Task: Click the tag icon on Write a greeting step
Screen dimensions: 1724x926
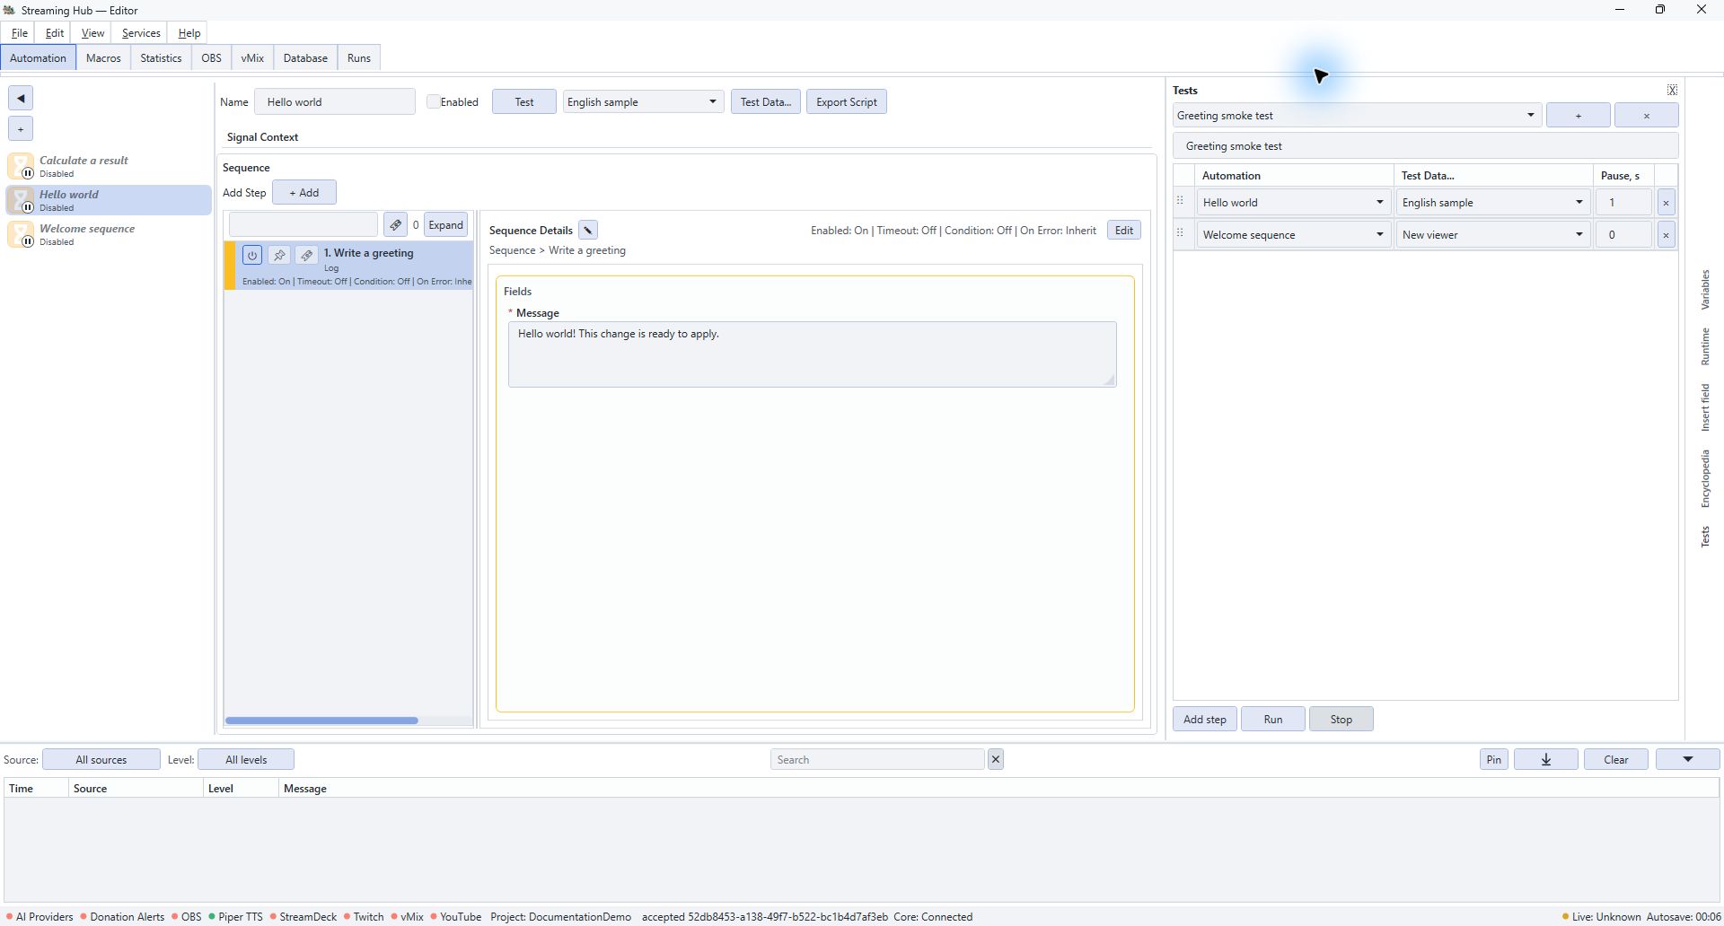Action: tap(306, 255)
